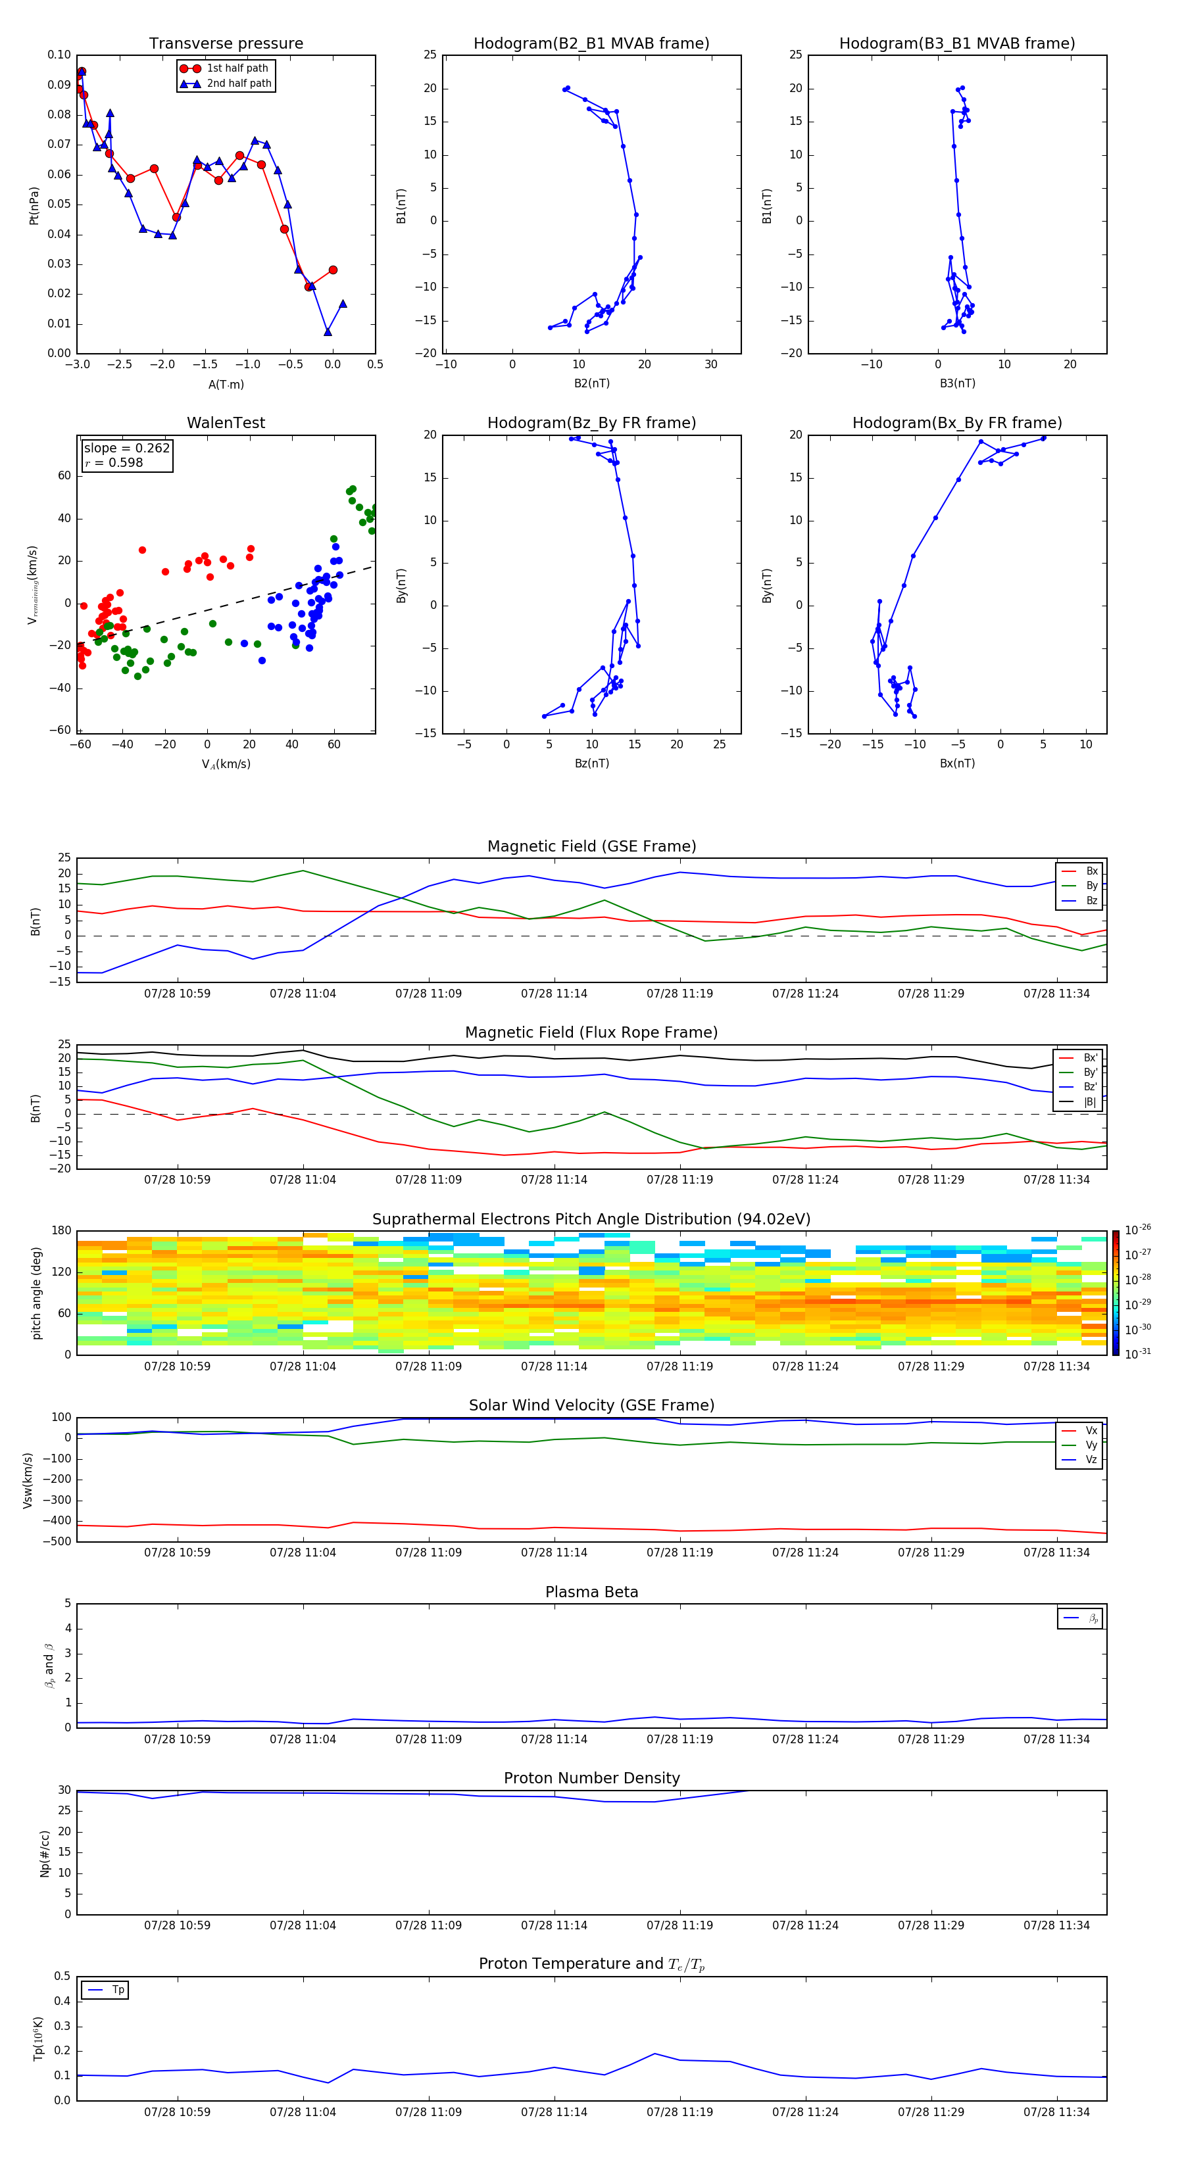This screenshot has height=2170, width=1184.
Task: Click the 'Bx(nT)' x-axis label
Action: 957,763
